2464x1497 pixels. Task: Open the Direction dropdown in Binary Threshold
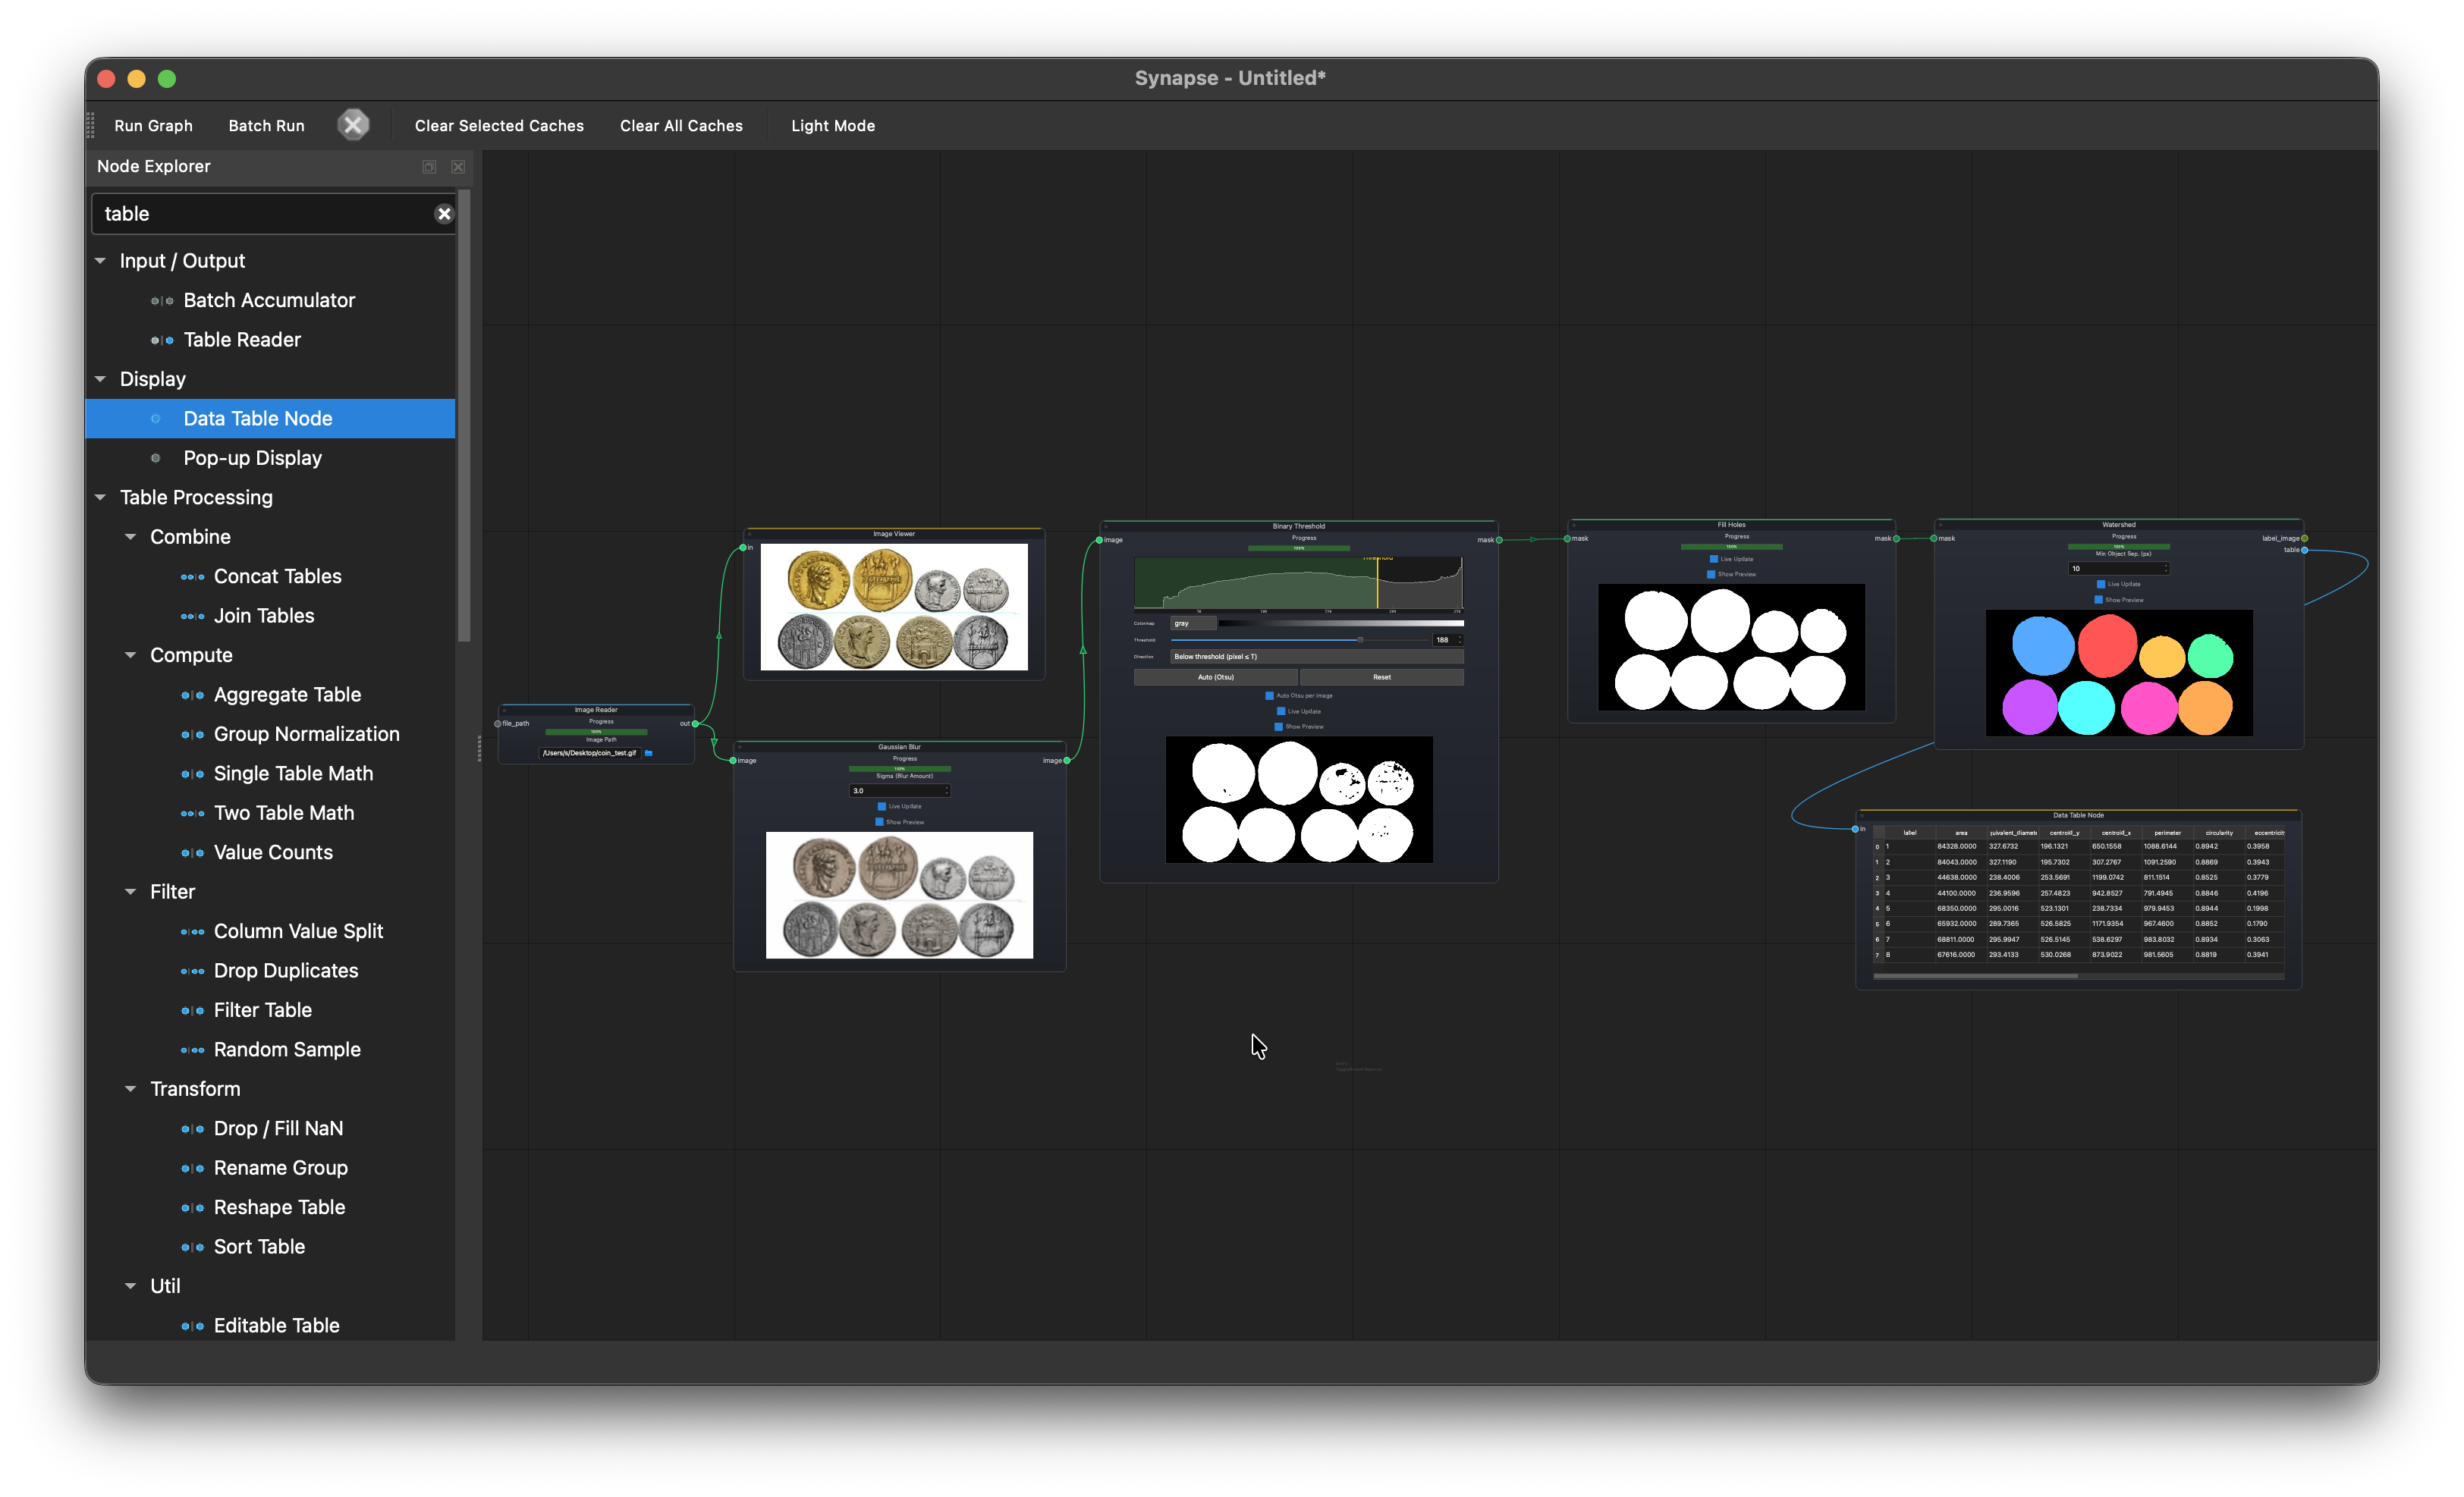(1316, 657)
